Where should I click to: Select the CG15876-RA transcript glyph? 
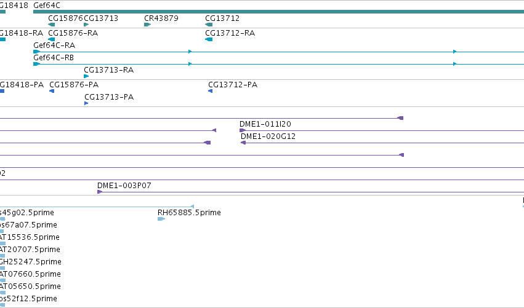(x=52, y=39)
